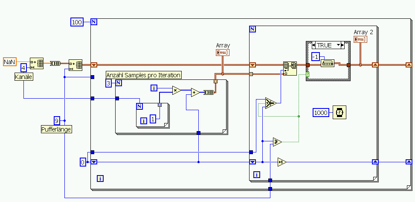
Task: Click the Array 2 indicator terminal
Action: [360, 39]
